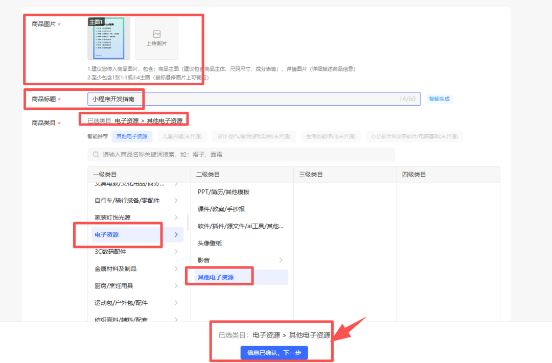Click the chevron icon next to 影音
Viewport: 552px width, 363px height.
[280, 259]
